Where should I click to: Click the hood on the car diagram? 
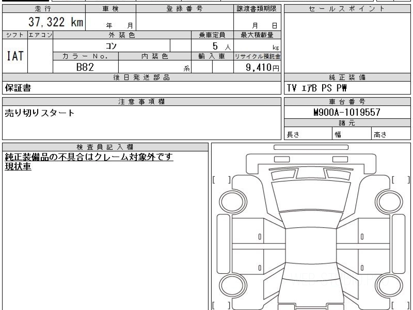click(x=310, y=196)
